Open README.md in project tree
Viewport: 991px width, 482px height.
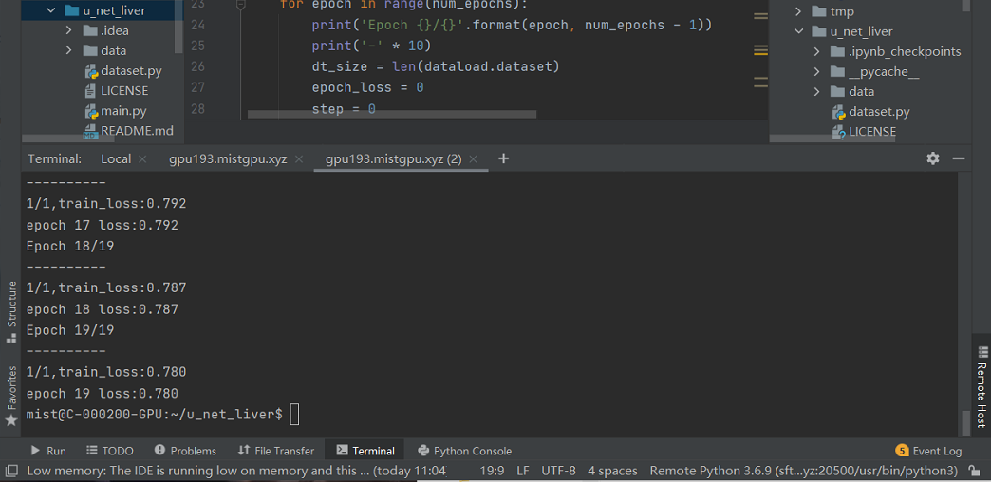(137, 131)
